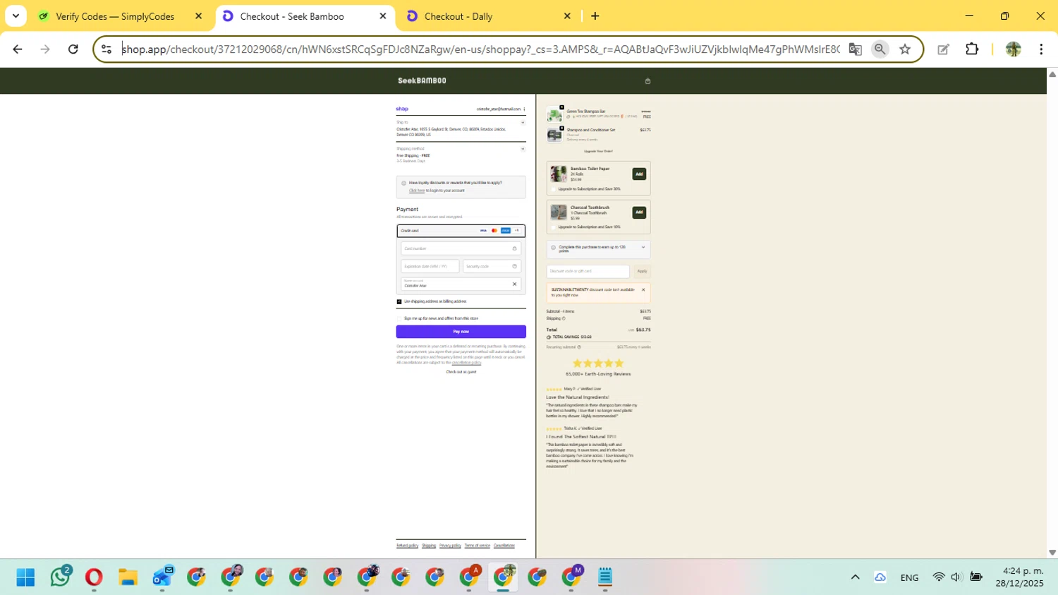
Task: Open the Chrome profile avatar
Action: click(1013, 49)
